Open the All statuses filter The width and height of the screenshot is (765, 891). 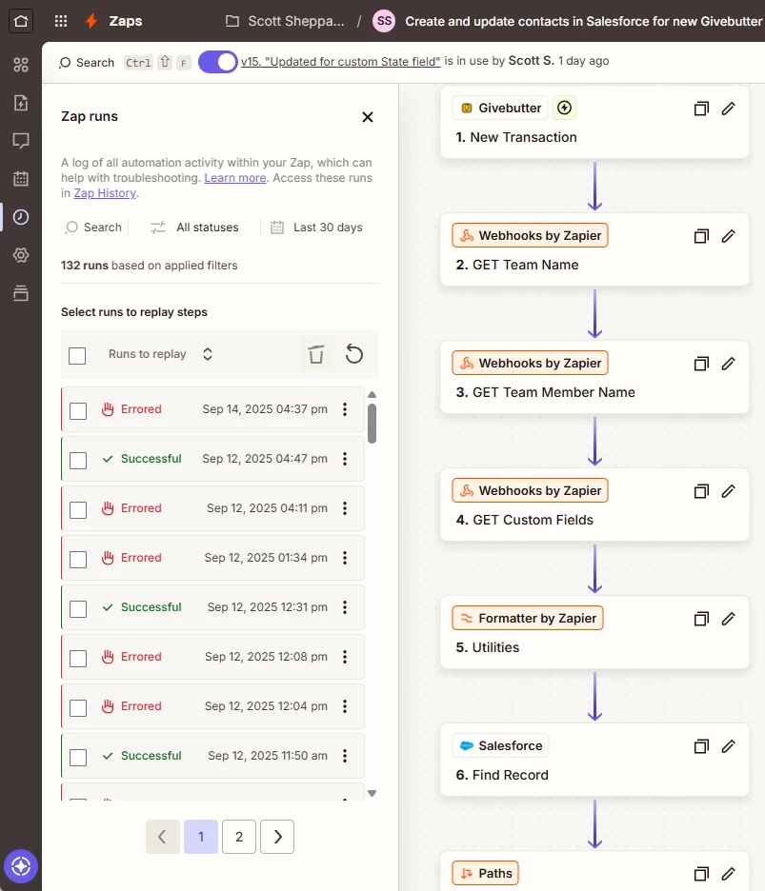(x=194, y=228)
